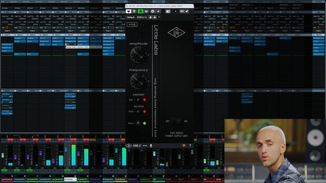Click the QC quick controls button
Viewport: 326px width, 183px height.
point(182,11)
